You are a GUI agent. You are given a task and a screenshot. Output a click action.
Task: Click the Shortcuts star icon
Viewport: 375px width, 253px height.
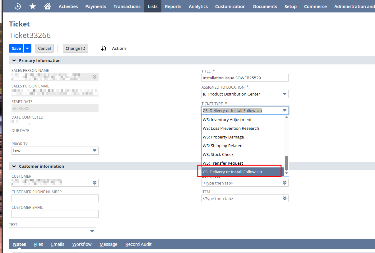33,6
